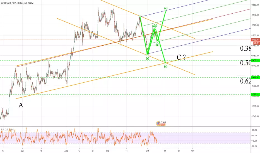Click the Sep date on the time axis

pos(108,151)
